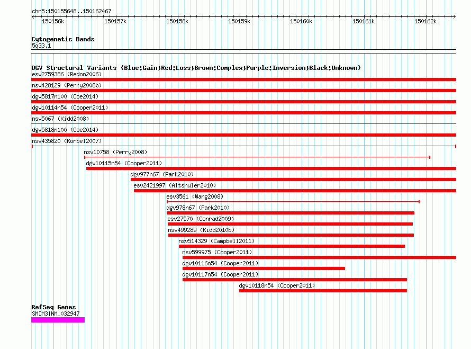Click dgv978n67 (Park2010) label
471x349 pixels.
tap(198, 208)
